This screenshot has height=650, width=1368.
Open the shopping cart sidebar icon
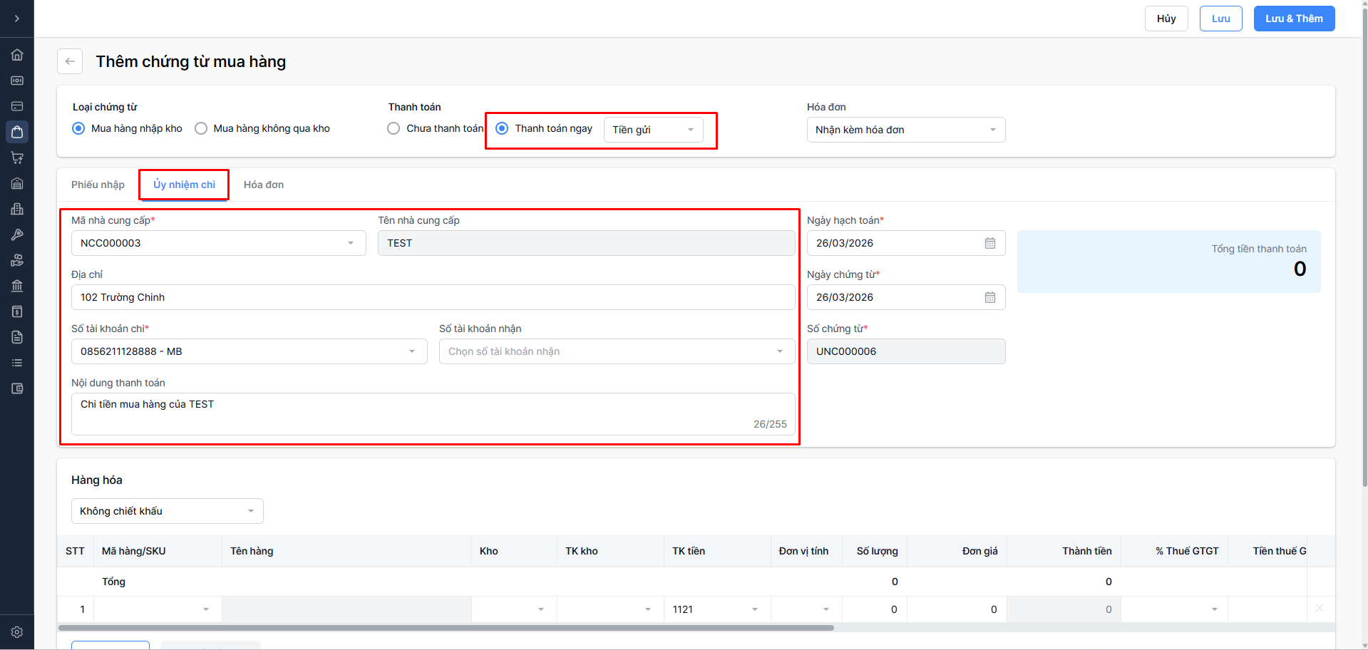click(17, 158)
